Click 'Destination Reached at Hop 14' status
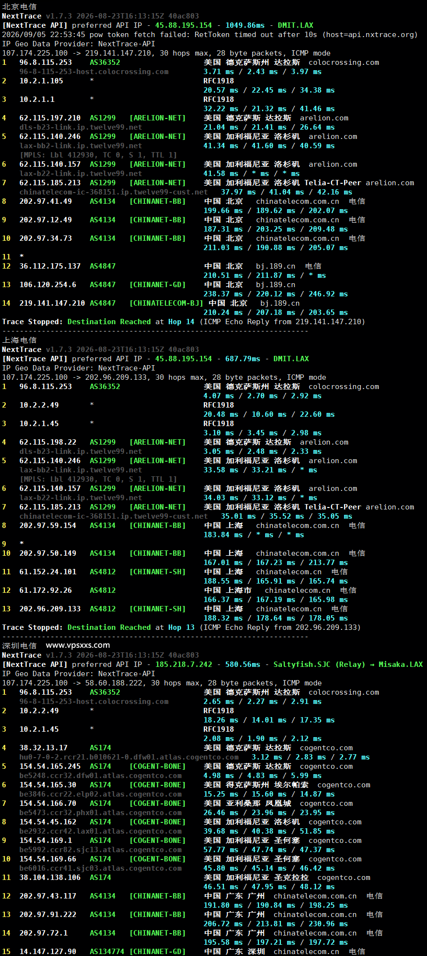This screenshot has width=427, height=956. (x=131, y=322)
